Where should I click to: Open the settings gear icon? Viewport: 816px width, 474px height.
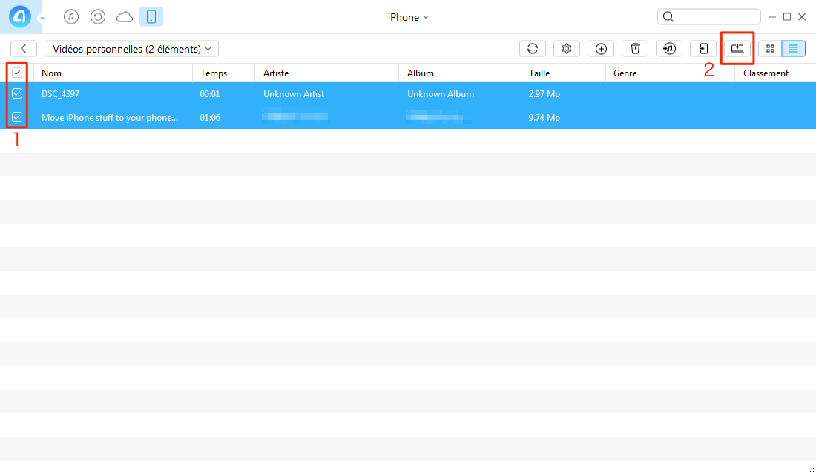point(567,48)
